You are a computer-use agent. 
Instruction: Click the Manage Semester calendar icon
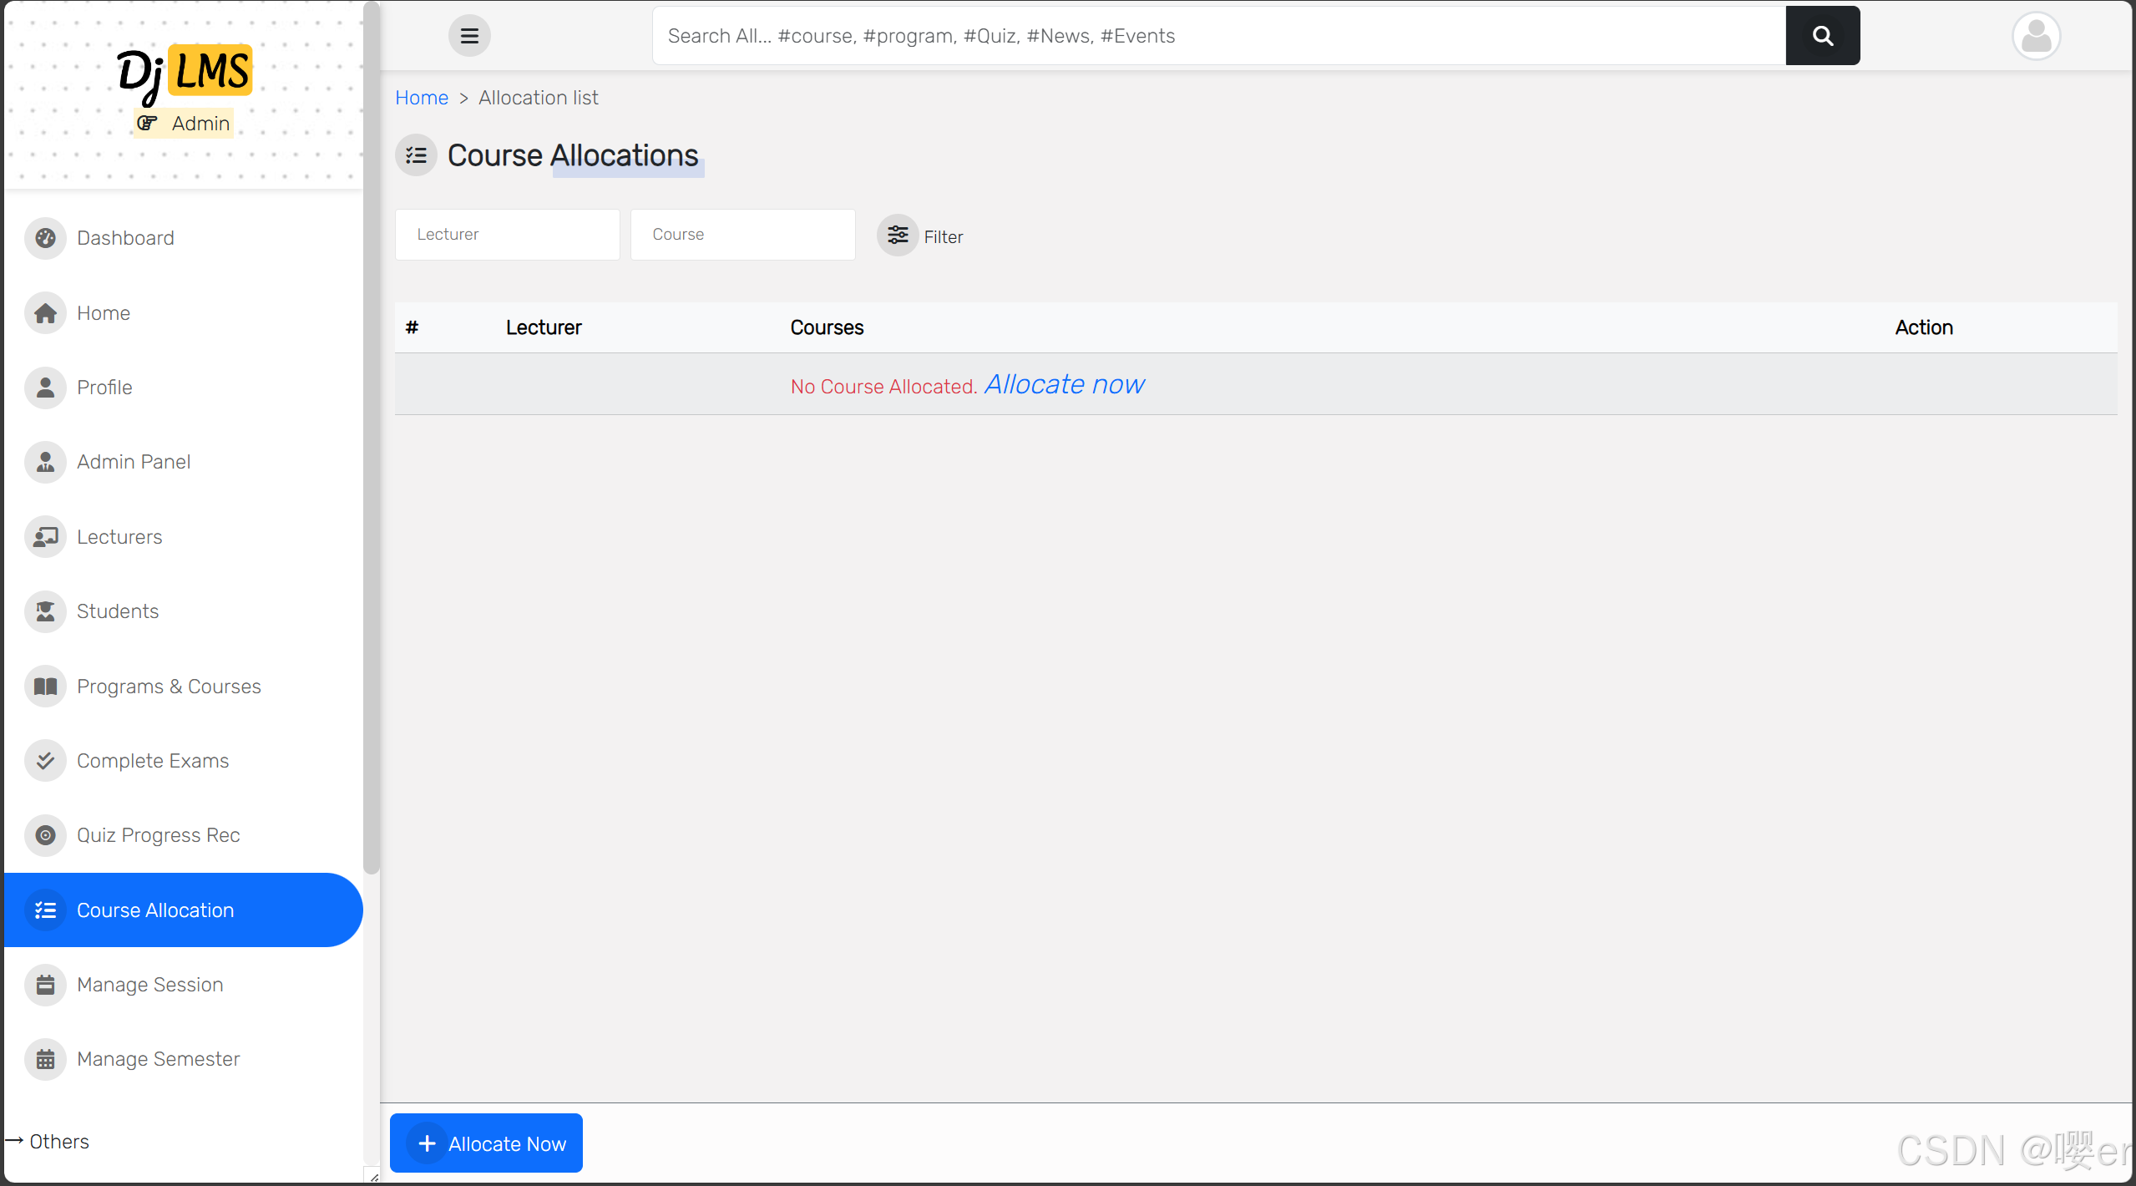pyautogui.click(x=45, y=1059)
